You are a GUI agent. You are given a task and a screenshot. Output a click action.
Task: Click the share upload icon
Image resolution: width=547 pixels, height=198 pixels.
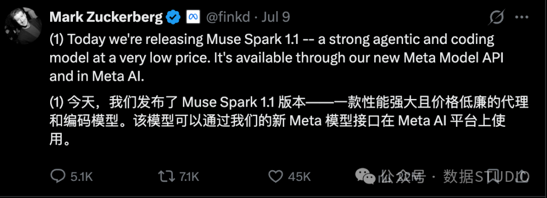click(x=523, y=177)
